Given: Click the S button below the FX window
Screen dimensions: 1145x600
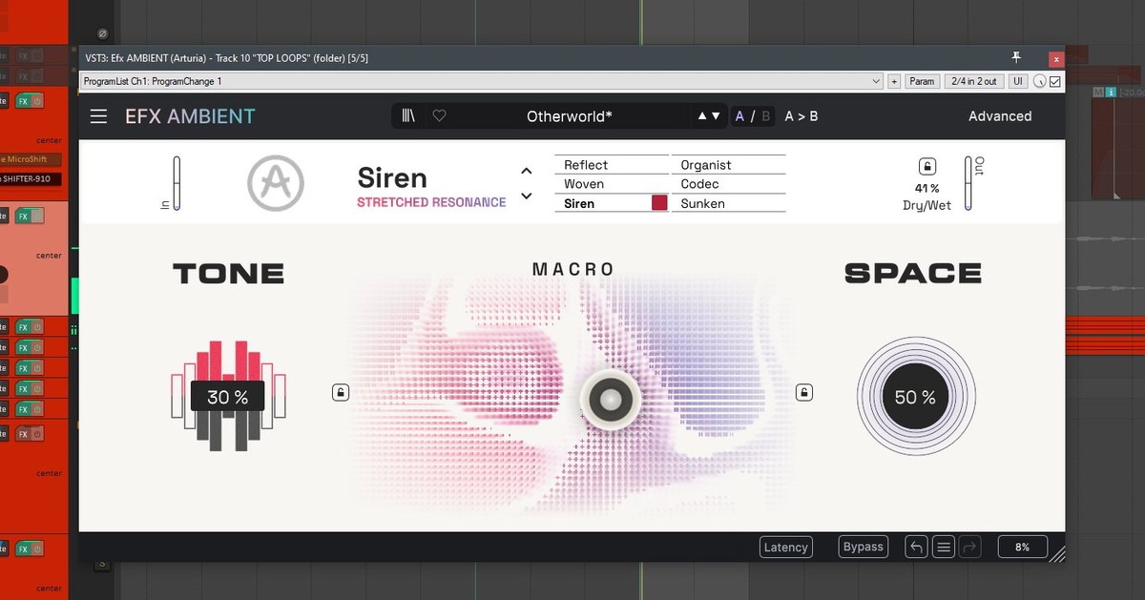Looking at the screenshot, I should point(102,565).
